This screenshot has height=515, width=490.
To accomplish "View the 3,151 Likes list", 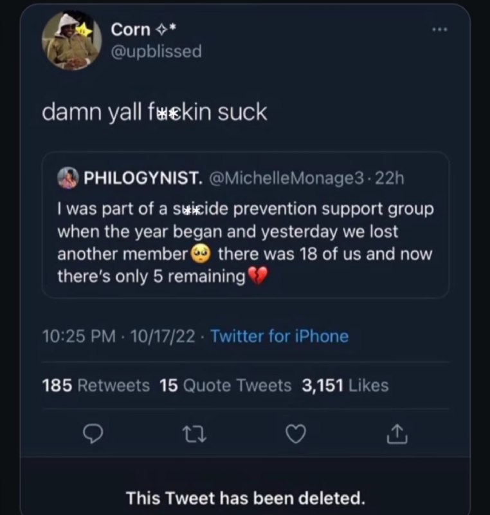I will coord(345,385).
